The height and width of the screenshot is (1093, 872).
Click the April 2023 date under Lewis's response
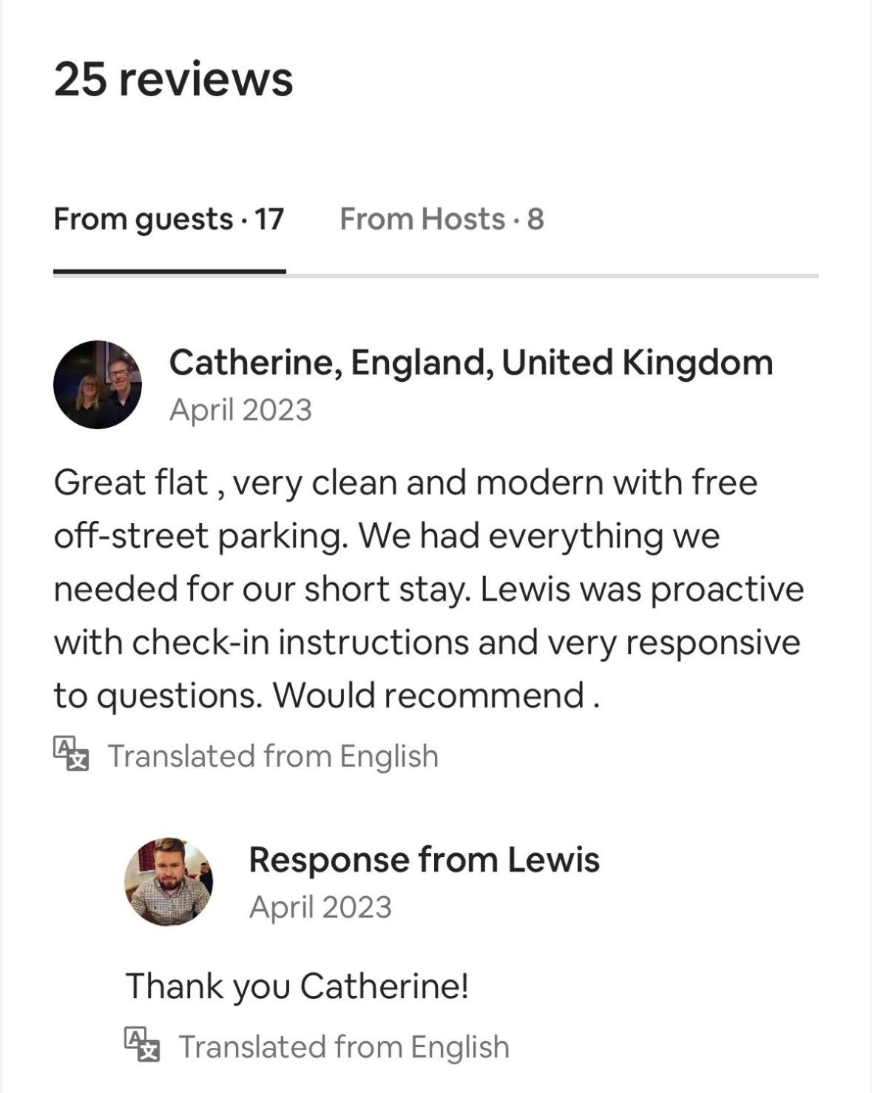[320, 907]
